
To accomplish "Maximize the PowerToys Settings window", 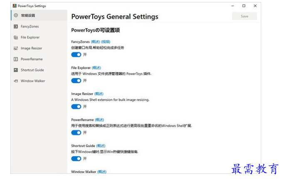I will (244, 6).
